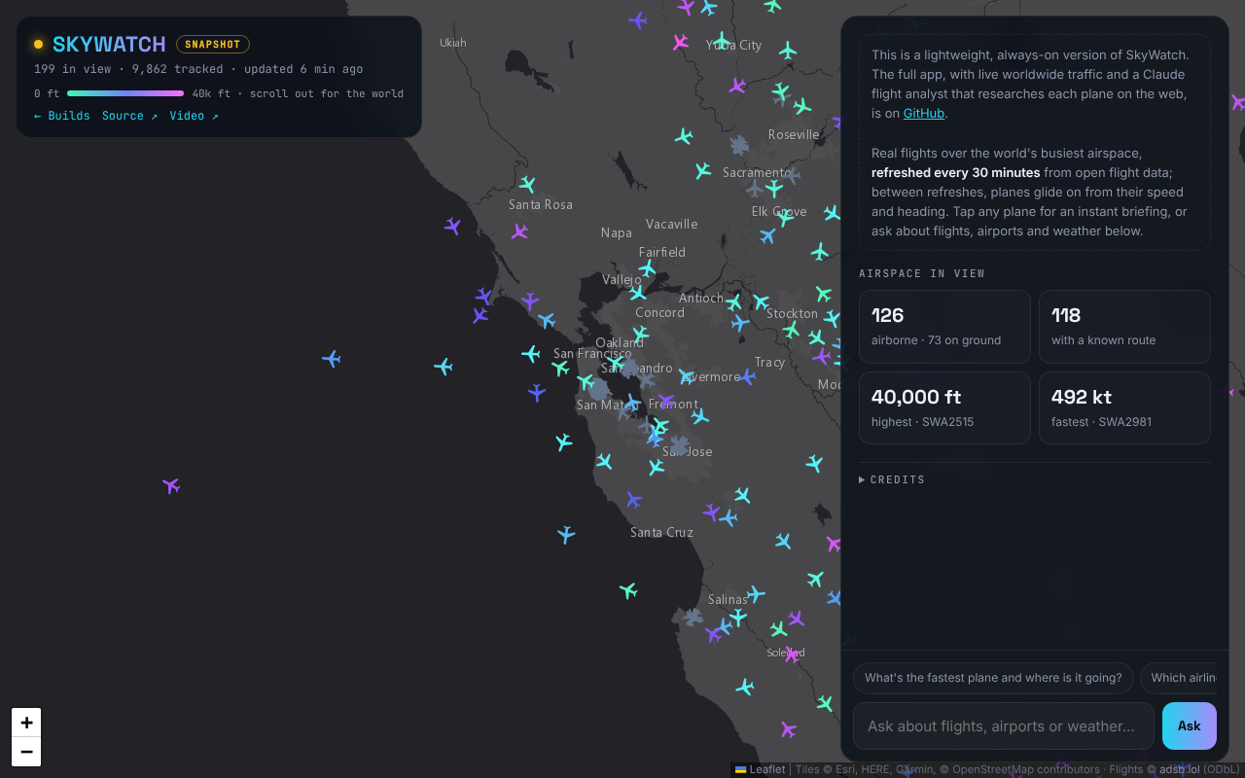The image size is (1245, 778).
Task: Pick the cyan plane immediately left of San Francisco label
Action: coord(531,353)
